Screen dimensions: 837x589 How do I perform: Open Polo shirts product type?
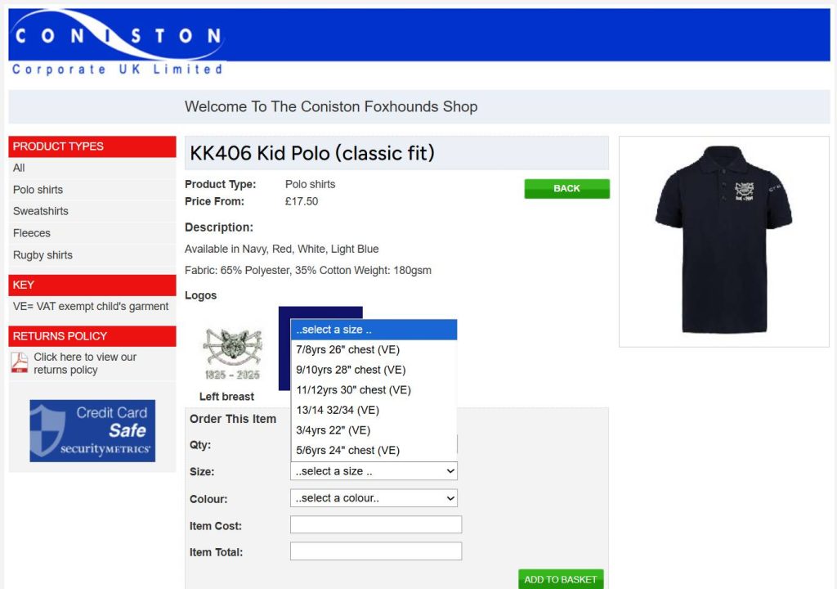pos(38,190)
